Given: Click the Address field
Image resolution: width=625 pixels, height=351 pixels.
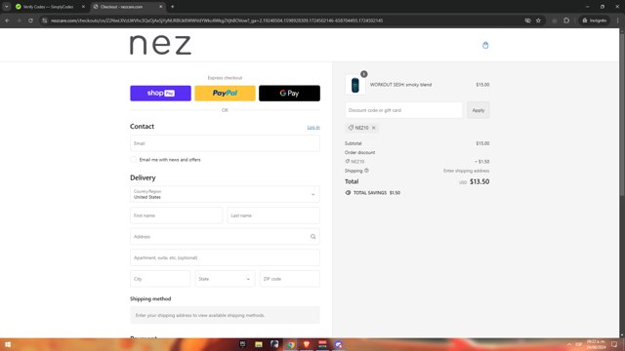Looking at the screenshot, I should point(225,237).
